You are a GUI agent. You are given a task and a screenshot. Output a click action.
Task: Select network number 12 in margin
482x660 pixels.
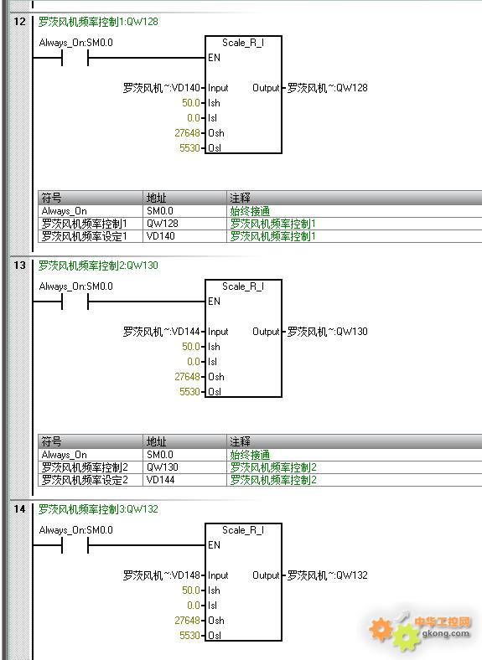(20, 21)
